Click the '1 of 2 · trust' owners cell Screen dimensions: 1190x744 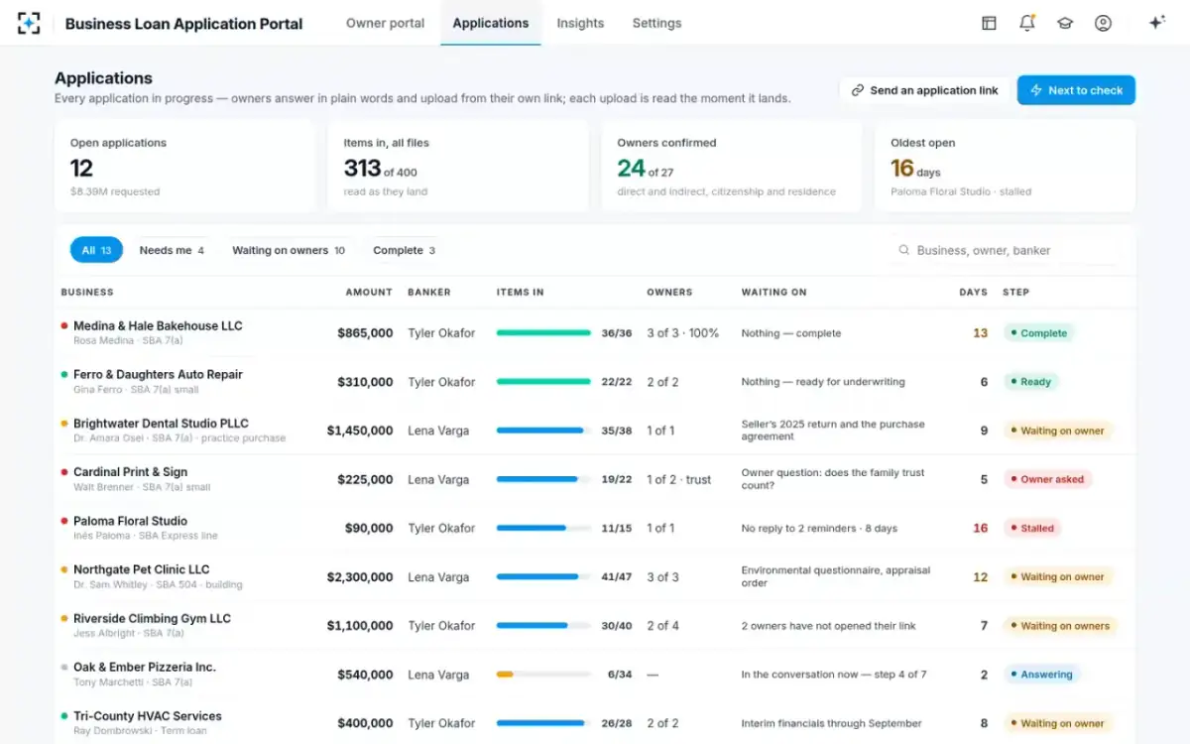click(679, 479)
